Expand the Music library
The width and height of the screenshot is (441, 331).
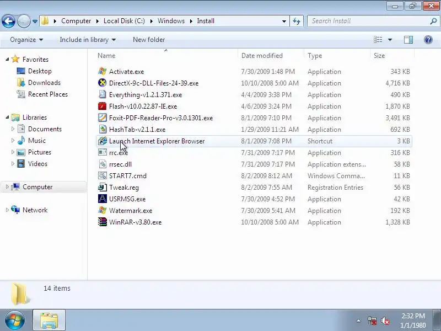click(x=13, y=140)
